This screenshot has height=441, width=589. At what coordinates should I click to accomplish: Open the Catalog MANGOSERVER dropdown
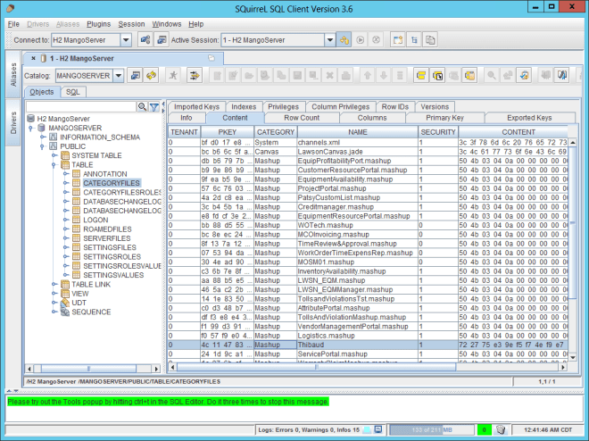[116, 76]
